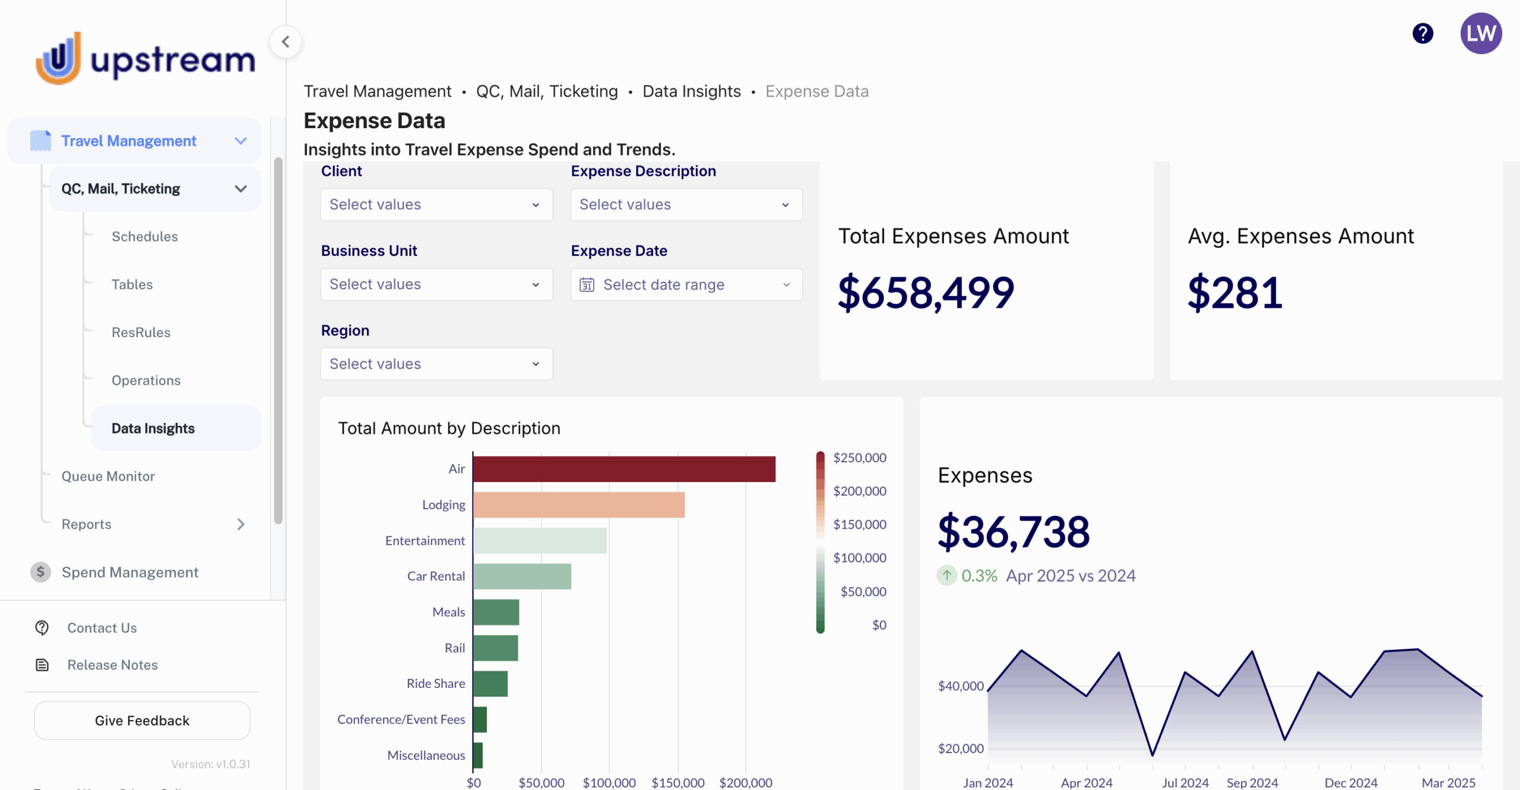This screenshot has width=1520, height=790.
Task: Go to Schedules in the sidebar
Action: 144,236
